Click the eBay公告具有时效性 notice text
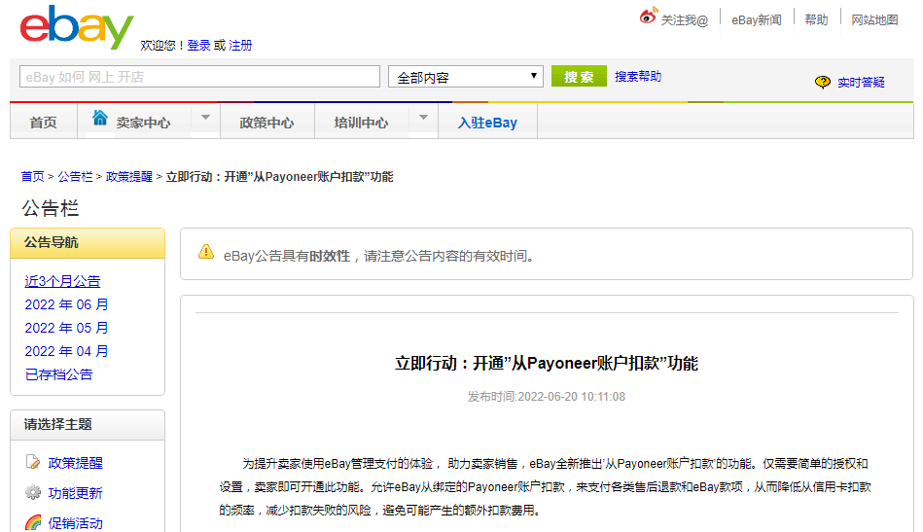This screenshot has height=532, width=923. coord(378,256)
